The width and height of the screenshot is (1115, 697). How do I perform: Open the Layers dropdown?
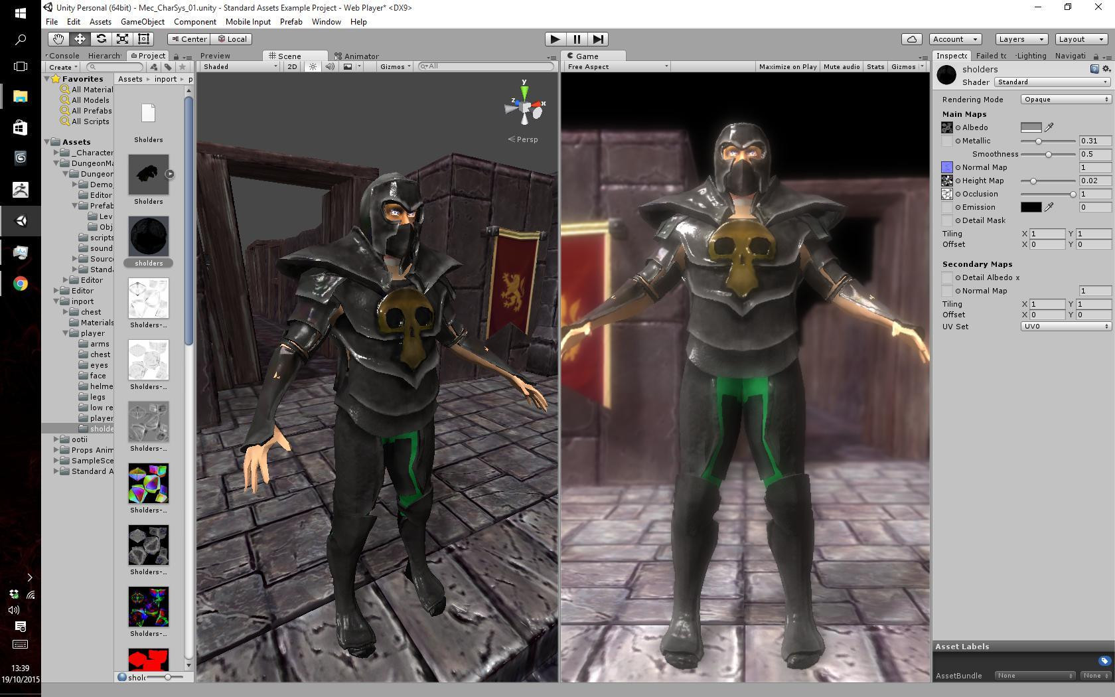click(x=1021, y=39)
